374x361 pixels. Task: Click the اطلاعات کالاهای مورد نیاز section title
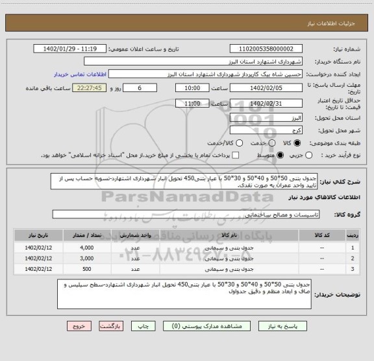[325, 197]
